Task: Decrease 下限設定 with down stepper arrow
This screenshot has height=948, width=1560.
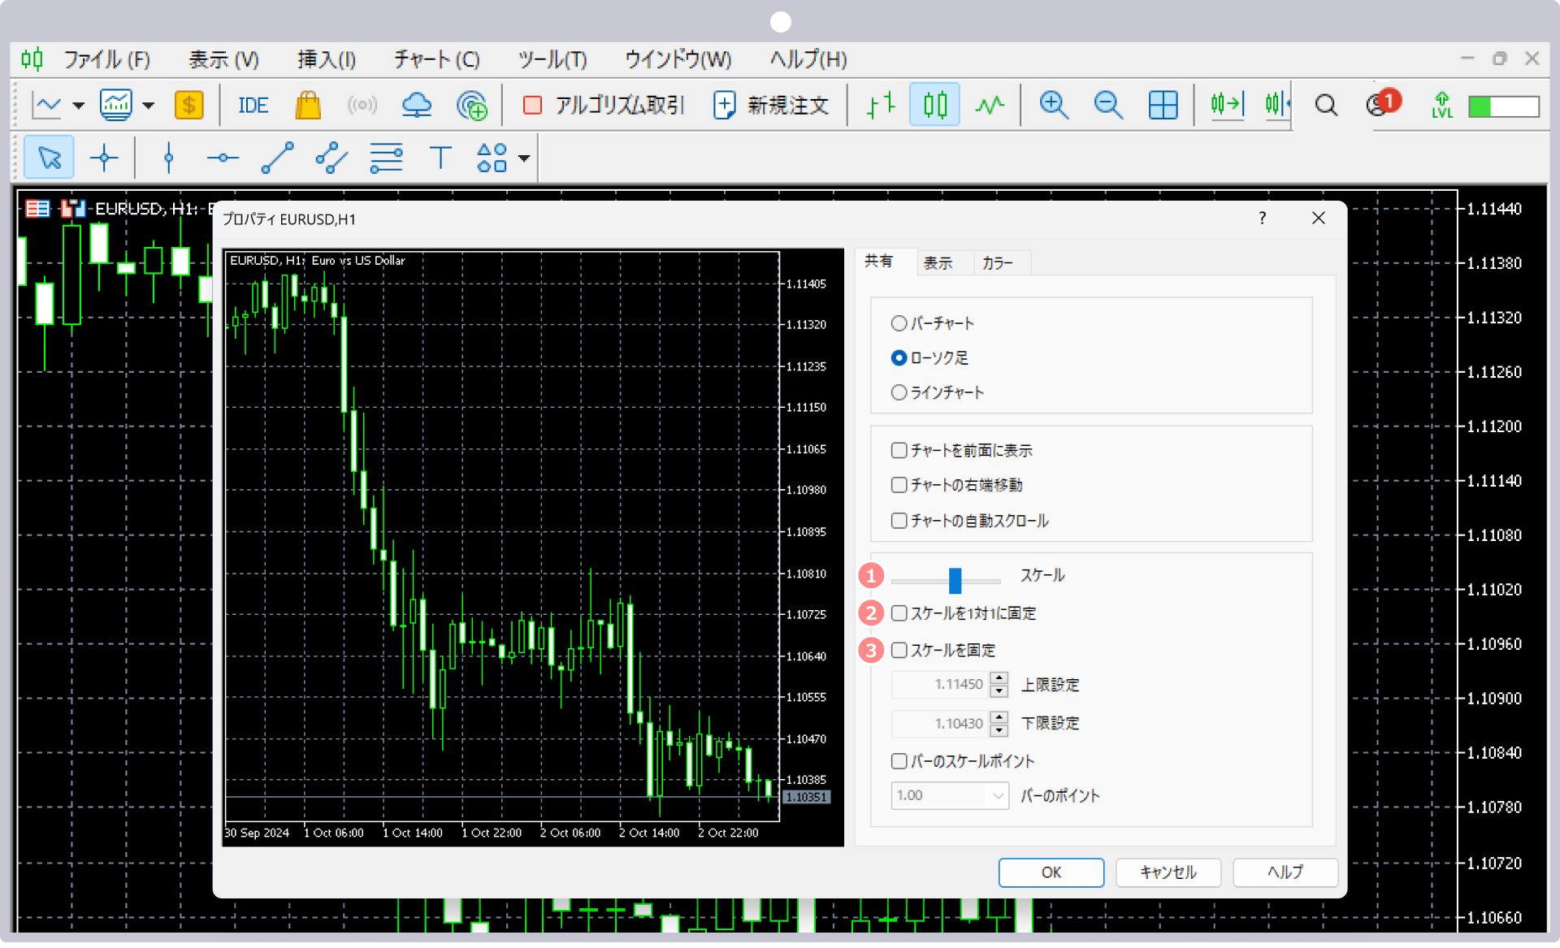Action: 999,730
